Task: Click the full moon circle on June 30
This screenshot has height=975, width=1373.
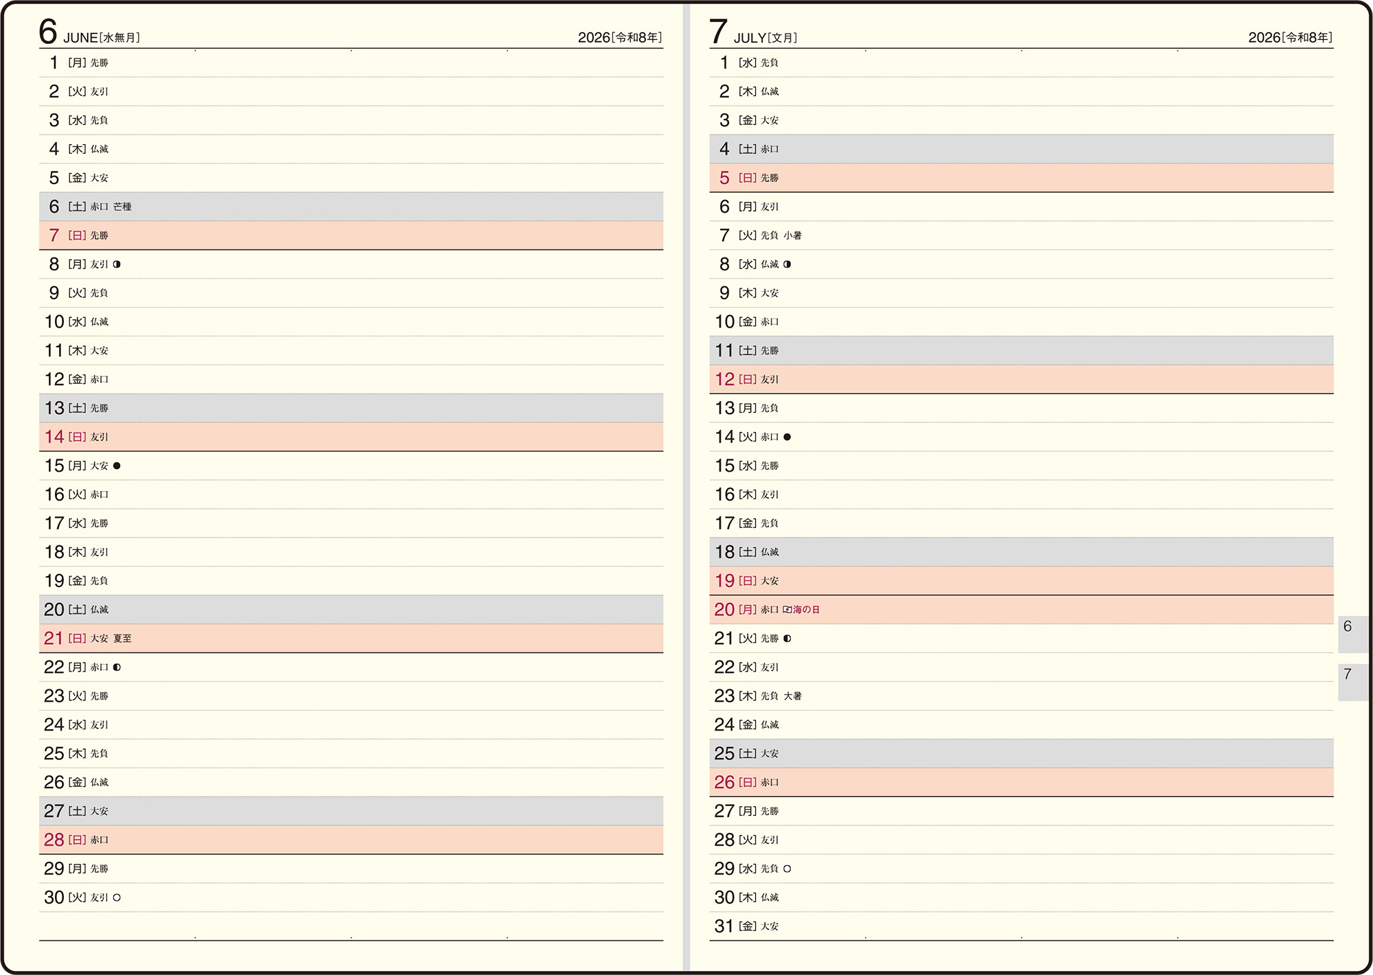Action: pos(117,897)
